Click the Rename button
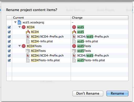Image resolution: width=134 pixels, height=102 pixels. pos(117,94)
